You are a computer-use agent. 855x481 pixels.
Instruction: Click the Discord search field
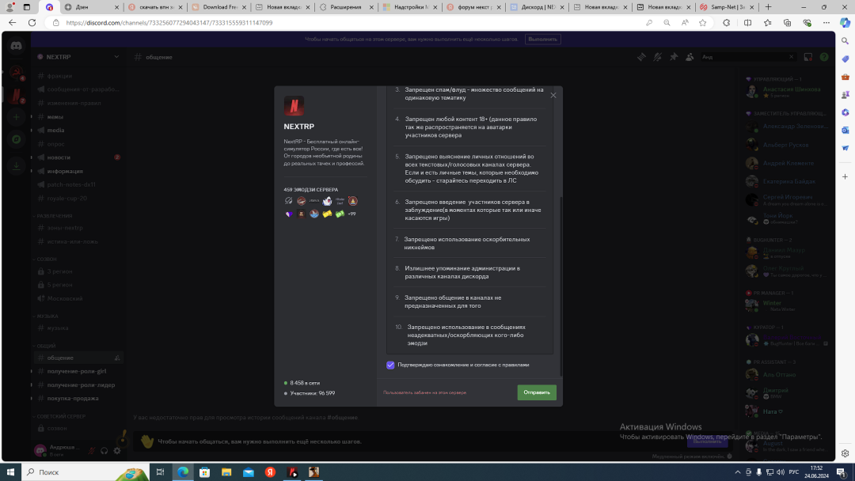pos(747,57)
